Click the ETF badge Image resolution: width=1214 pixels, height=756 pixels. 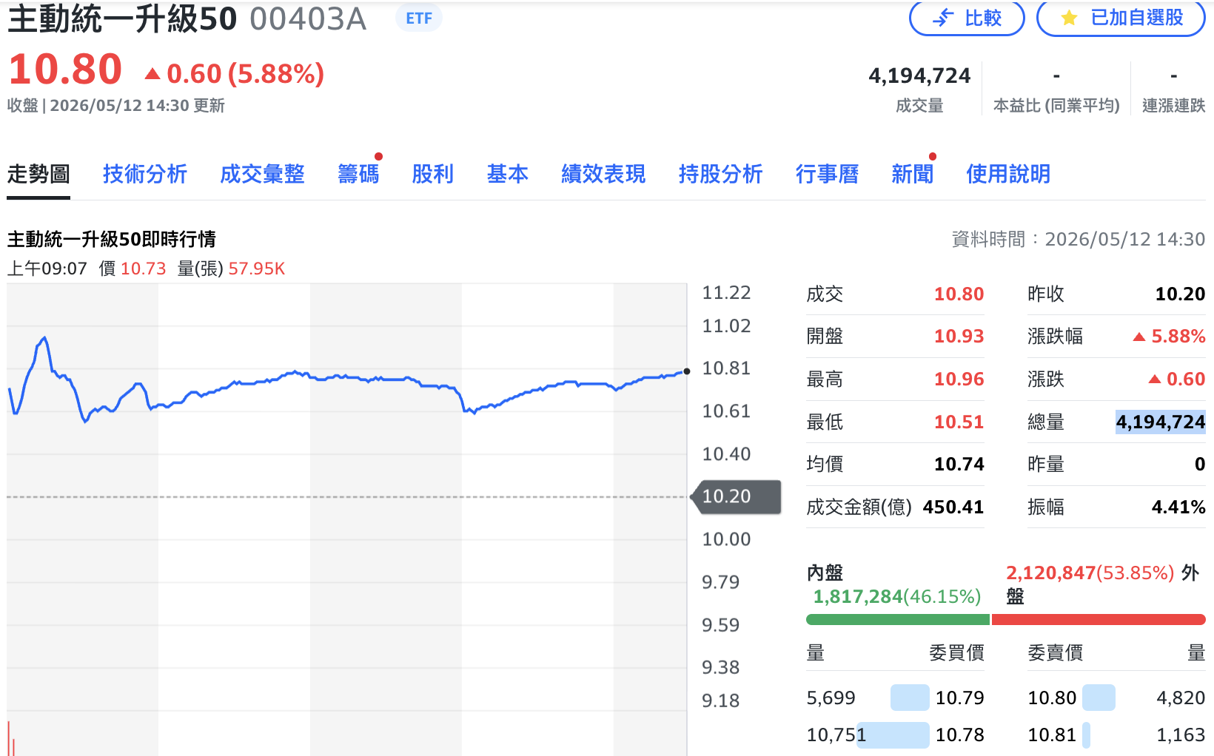point(419,18)
